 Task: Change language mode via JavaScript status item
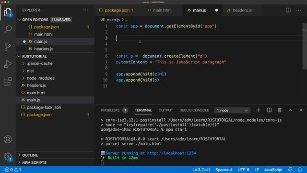pyautogui.click(x=273, y=170)
